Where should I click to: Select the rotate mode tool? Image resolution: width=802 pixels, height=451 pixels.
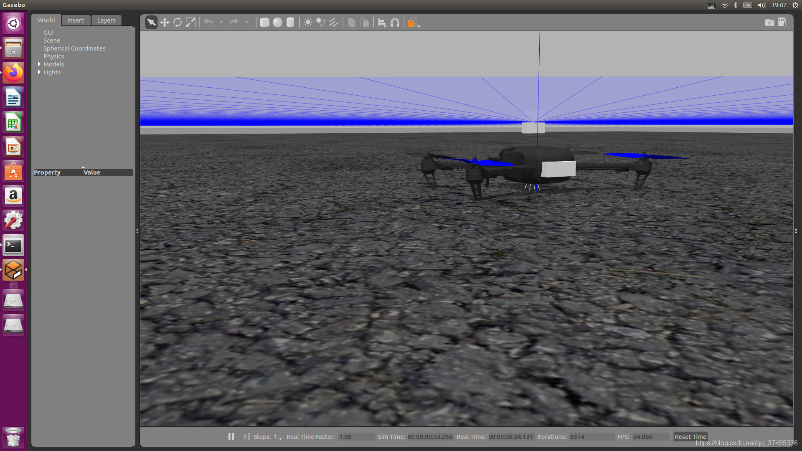(178, 22)
